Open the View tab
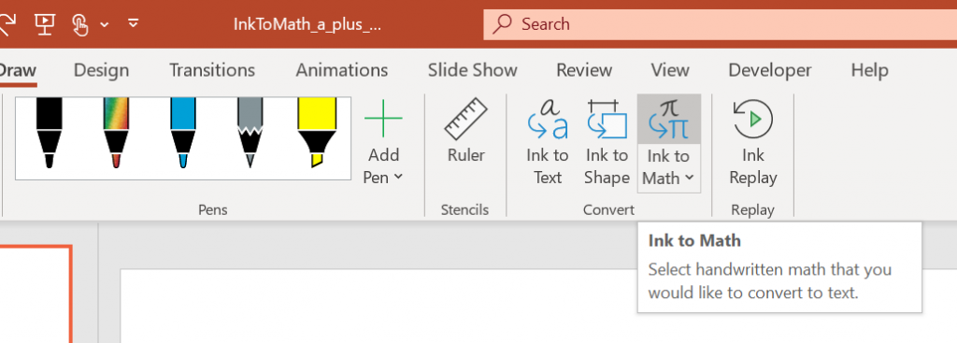957x343 pixels. (670, 70)
